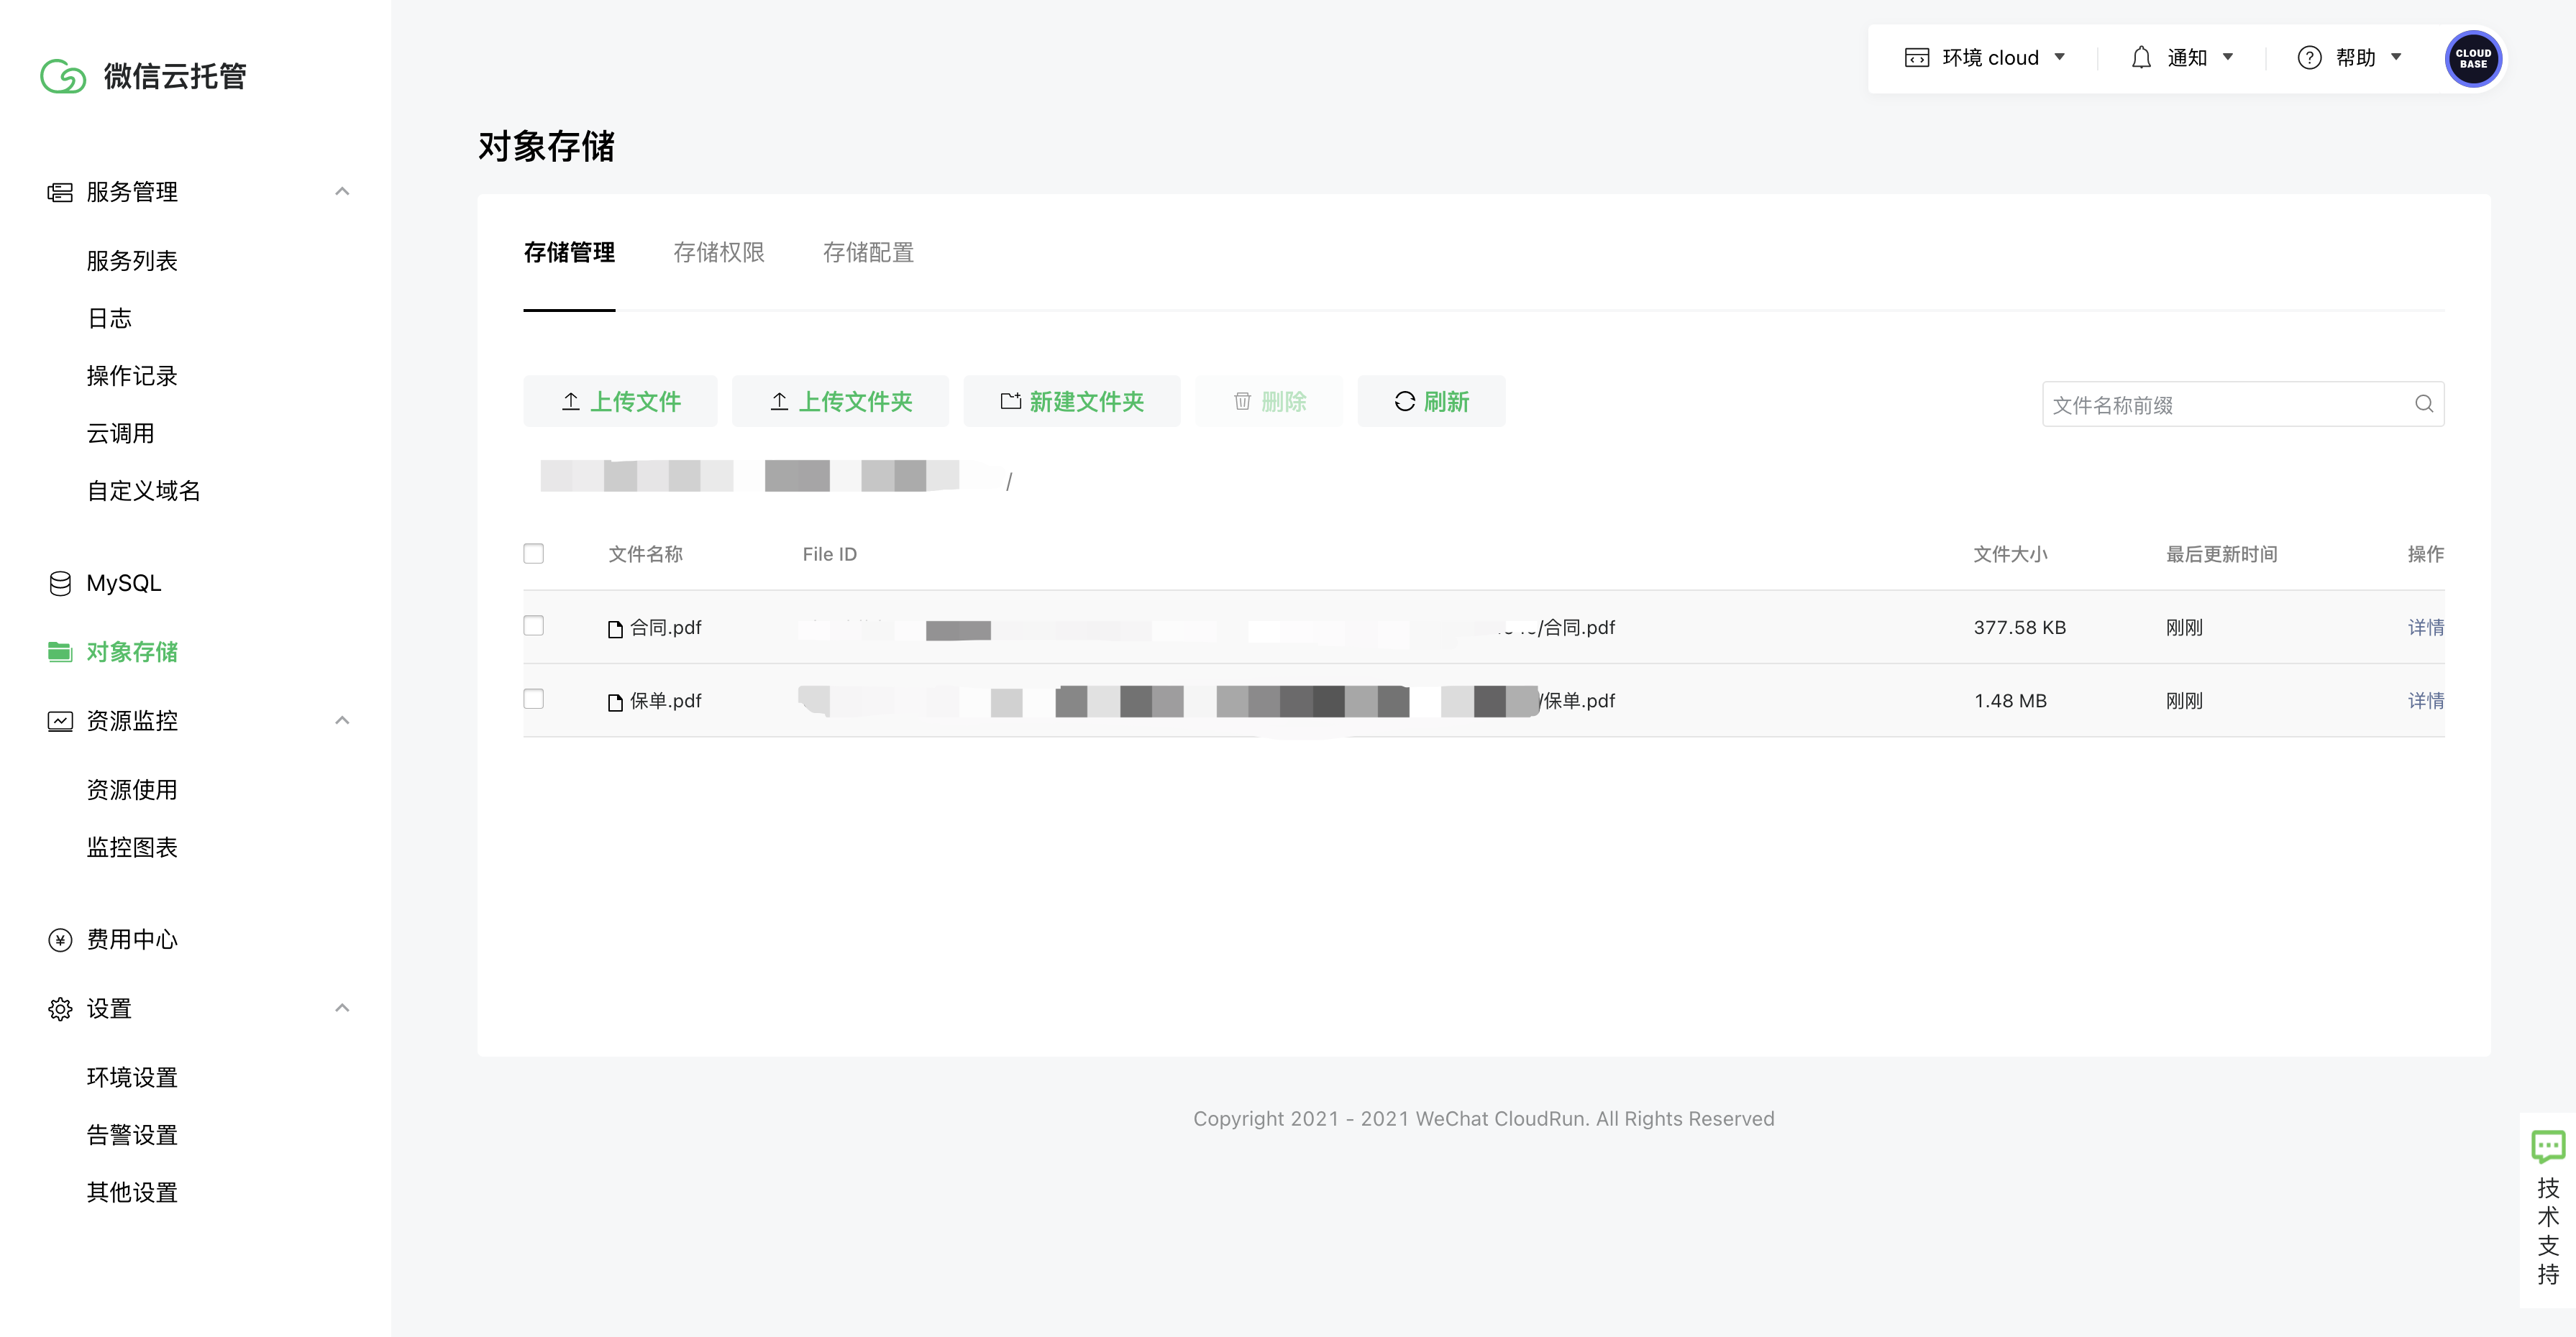This screenshot has height=1337, width=2576.
Task: Open the tech support chat icon
Action: [x=2547, y=1145]
